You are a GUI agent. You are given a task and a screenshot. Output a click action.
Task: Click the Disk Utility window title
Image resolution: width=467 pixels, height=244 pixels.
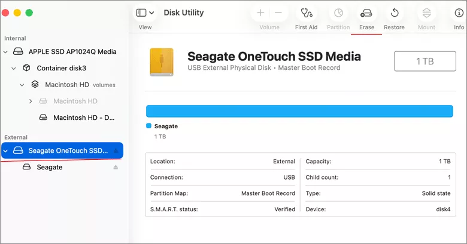coord(184,13)
